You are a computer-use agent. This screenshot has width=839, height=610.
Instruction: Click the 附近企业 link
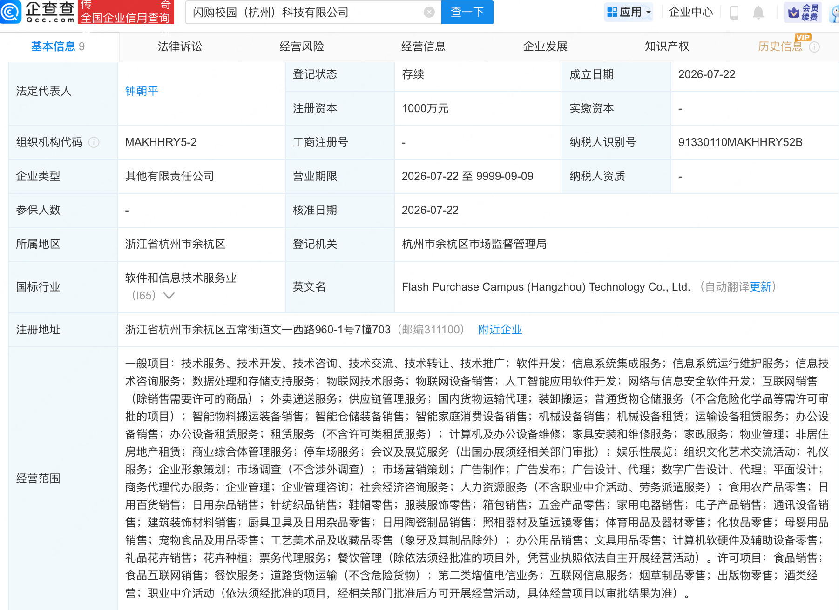pyautogui.click(x=500, y=330)
